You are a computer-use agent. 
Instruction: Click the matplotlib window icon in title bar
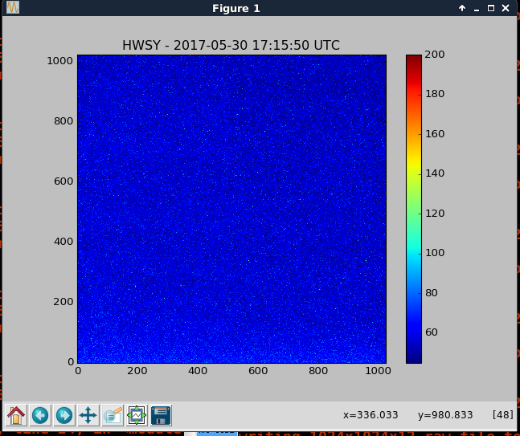pyautogui.click(x=13, y=7)
